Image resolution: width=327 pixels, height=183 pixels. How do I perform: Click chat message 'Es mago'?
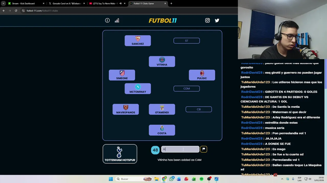pyautogui.click(x=279, y=149)
